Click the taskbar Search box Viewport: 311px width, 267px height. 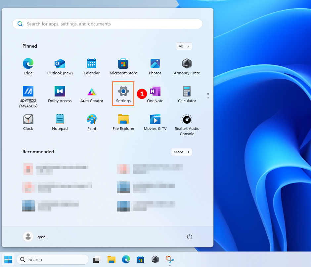click(53, 259)
